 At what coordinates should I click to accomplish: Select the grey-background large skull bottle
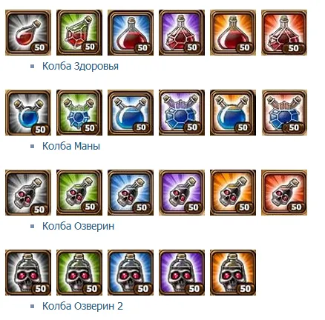tap(28, 273)
